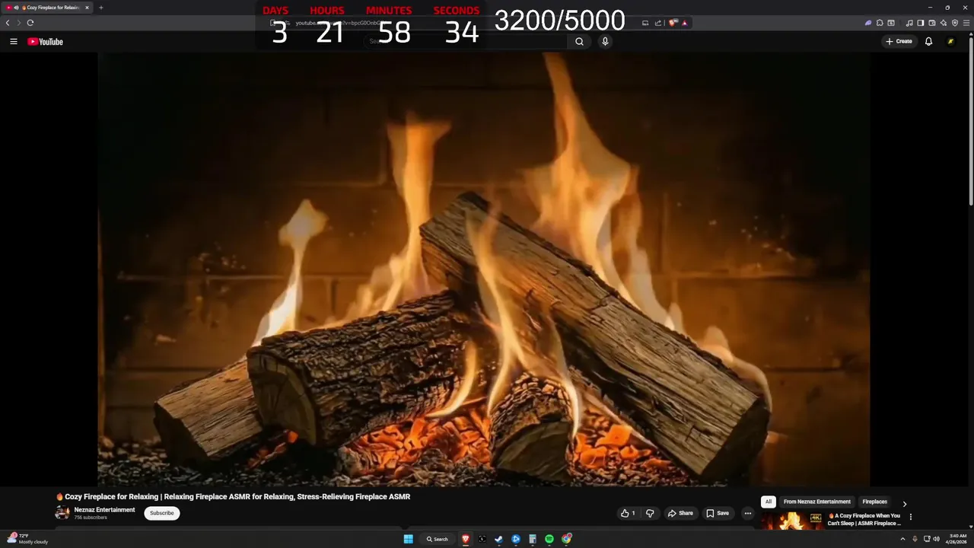Open Windows taskbar Search

coord(437,539)
